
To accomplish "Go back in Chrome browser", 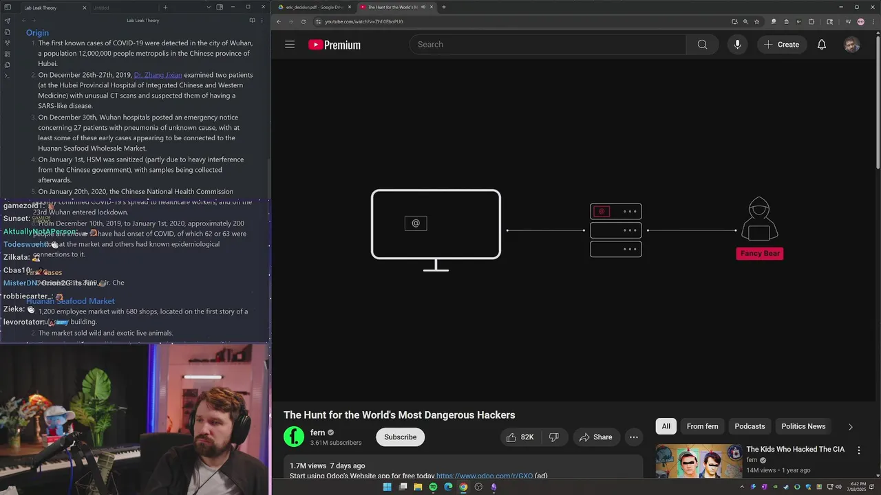I will (x=279, y=21).
